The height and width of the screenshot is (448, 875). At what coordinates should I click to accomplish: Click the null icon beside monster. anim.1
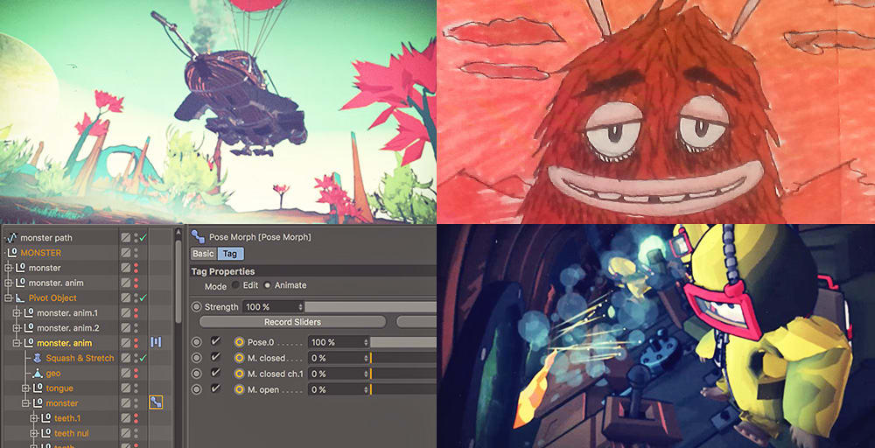click(x=29, y=313)
